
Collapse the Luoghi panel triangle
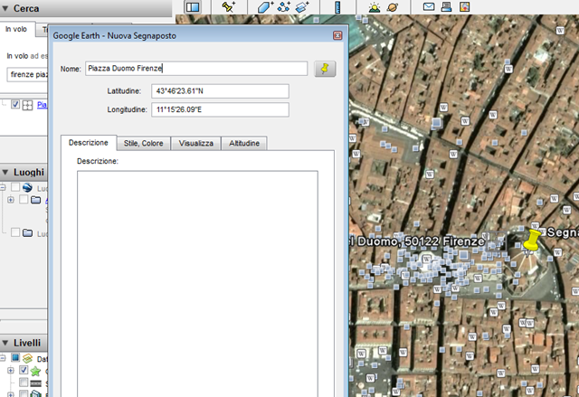pyautogui.click(x=5, y=173)
